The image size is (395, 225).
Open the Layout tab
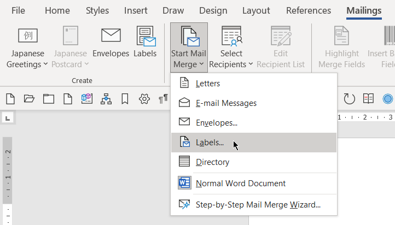(x=256, y=10)
